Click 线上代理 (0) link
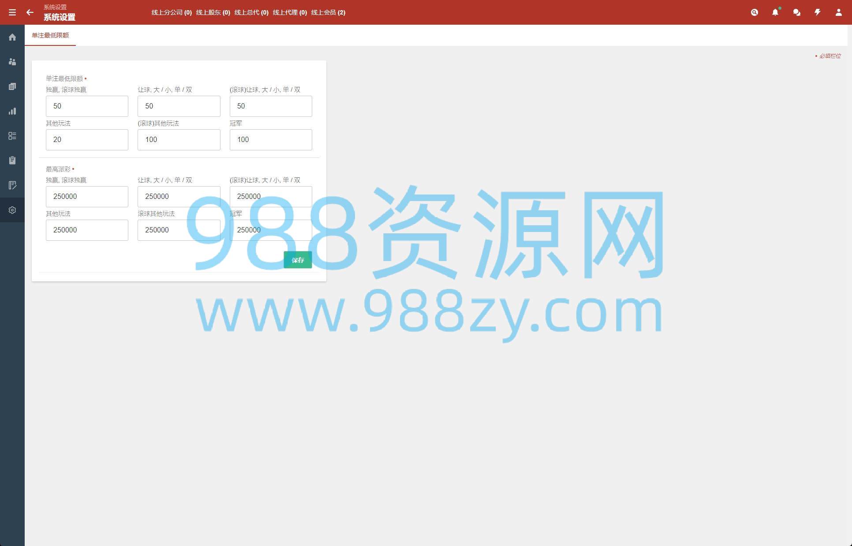 pyautogui.click(x=290, y=12)
